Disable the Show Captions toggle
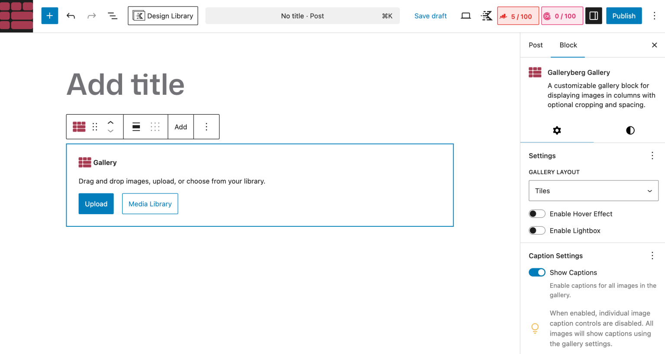 537,273
